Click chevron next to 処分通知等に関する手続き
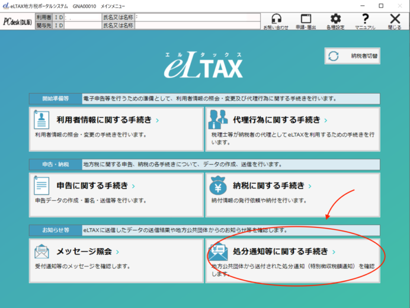 [334, 252]
